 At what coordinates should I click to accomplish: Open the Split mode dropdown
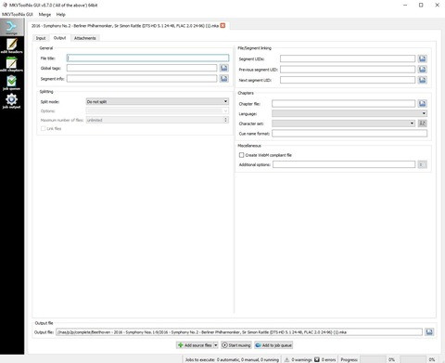click(x=158, y=101)
